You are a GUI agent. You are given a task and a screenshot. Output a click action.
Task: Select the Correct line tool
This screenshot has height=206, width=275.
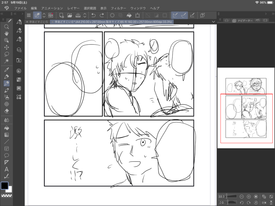click(x=7, y=176)
